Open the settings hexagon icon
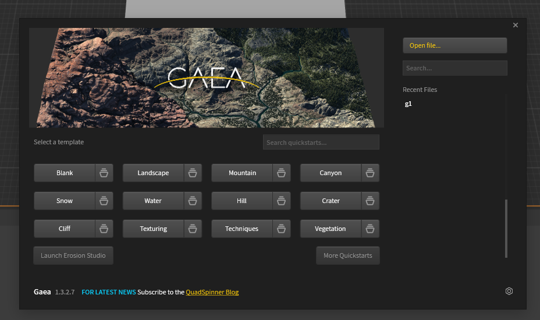The image size is (540, 320). click(509, 291)
